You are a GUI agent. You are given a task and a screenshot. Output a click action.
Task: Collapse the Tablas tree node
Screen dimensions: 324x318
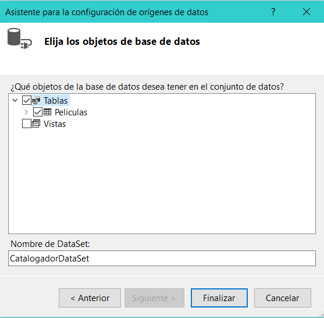tap(15, 101)
